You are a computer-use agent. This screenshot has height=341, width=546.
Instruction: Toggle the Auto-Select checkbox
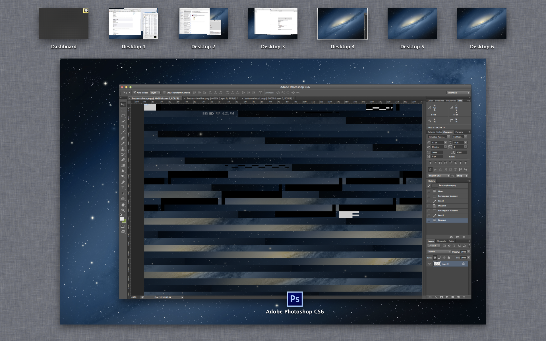click(135, 93)
